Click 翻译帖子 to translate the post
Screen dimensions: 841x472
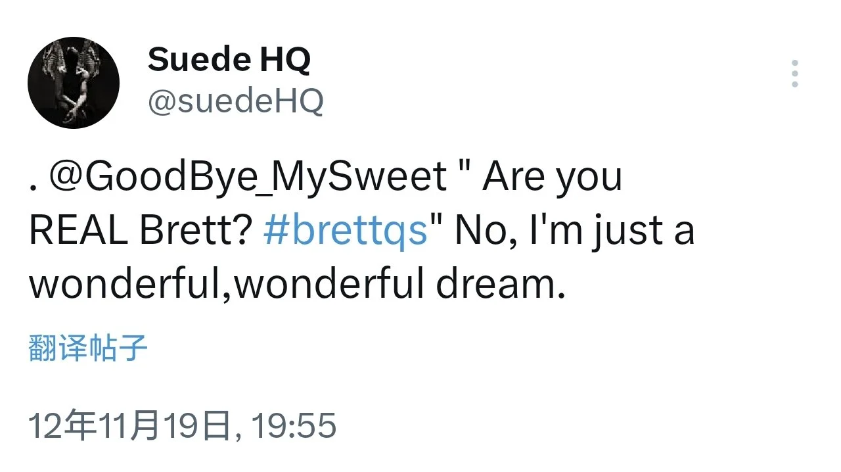tap(88, 348)
